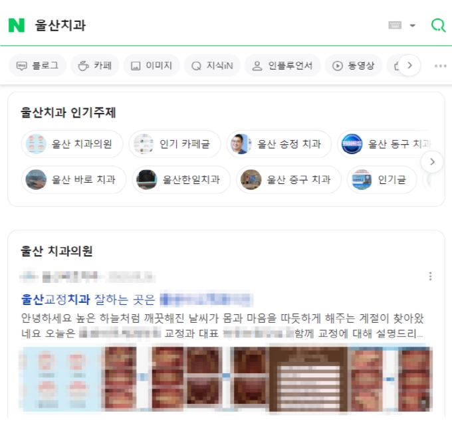Expand the dropdown arrow beside keyboard icon

(413, 26)
